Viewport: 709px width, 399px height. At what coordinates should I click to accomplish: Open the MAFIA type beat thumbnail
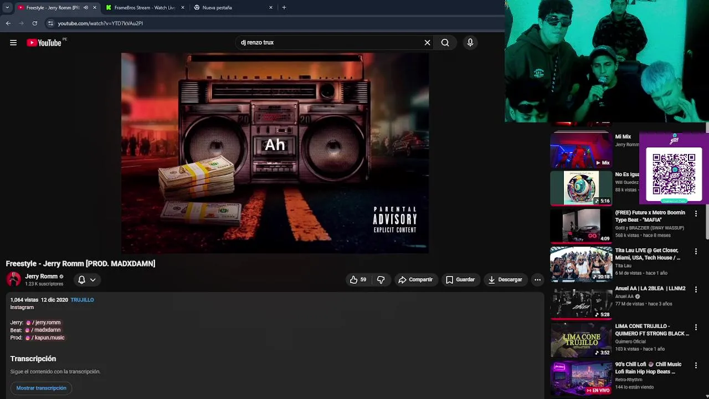tap(580, 226)
